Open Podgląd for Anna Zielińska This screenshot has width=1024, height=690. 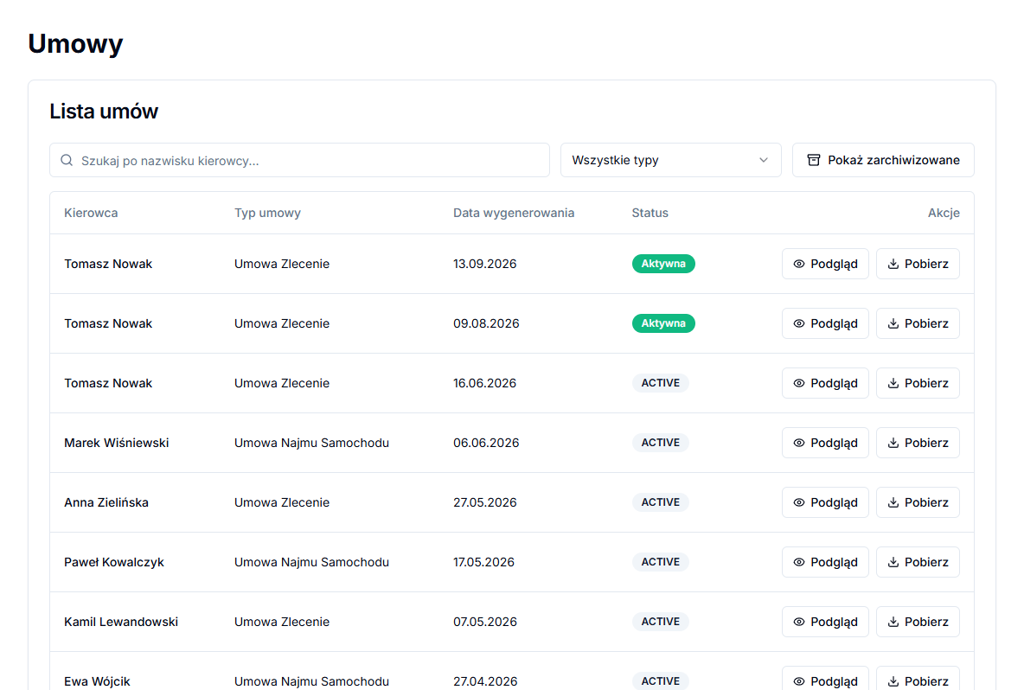point(825,502)
